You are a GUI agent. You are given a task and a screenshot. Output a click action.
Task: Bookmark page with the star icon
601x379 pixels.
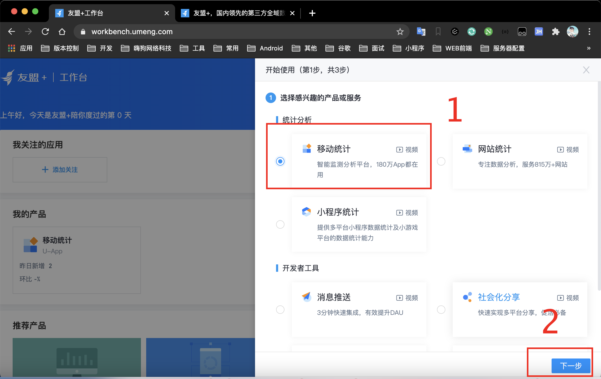[400, 32]
